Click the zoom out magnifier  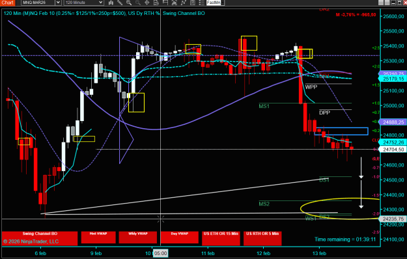click(138, 3)
